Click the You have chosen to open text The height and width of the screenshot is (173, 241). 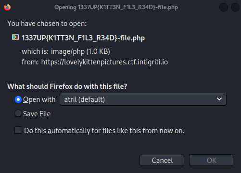coord(47,24)
